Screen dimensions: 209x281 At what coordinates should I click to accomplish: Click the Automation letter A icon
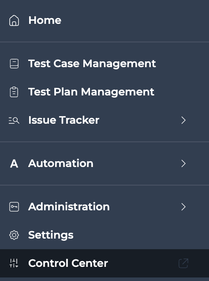coord(14,163)
